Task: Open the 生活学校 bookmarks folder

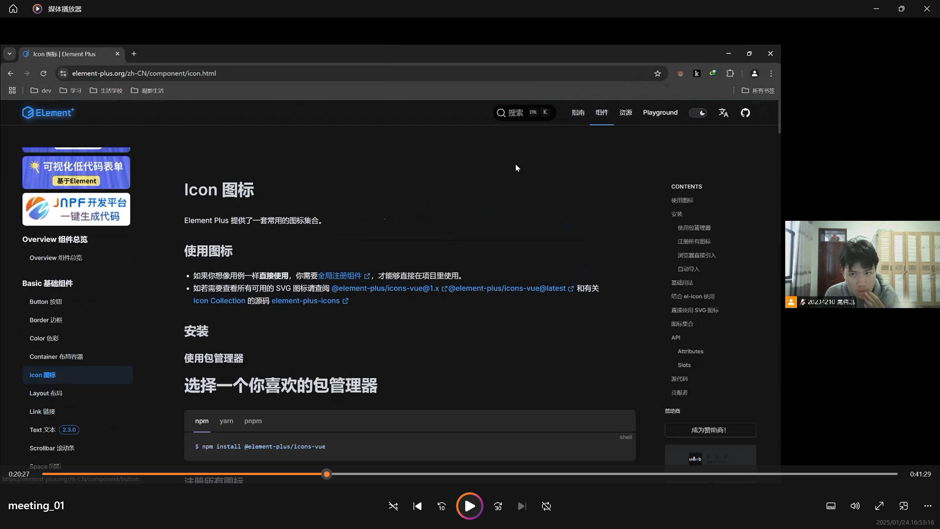Action: (106, 90)
